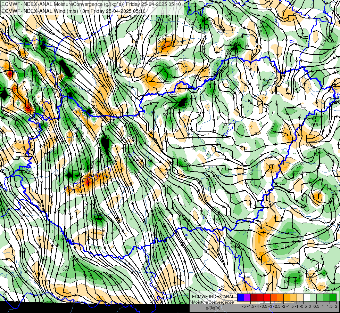Click the '-4.5' legend scale value
The image size is (340, 313).
tap(250, 306)
